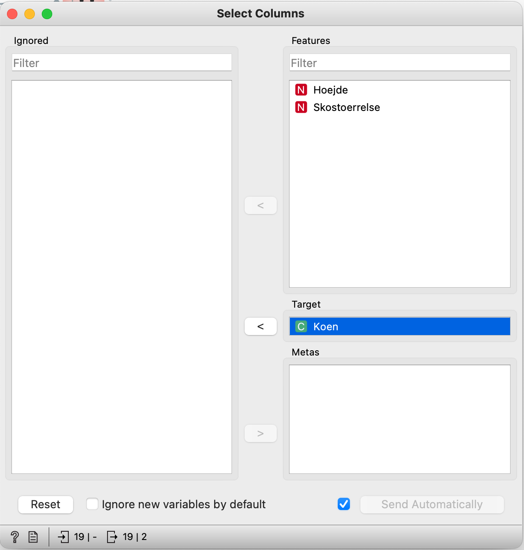Click the Send Automatically button

432,504
